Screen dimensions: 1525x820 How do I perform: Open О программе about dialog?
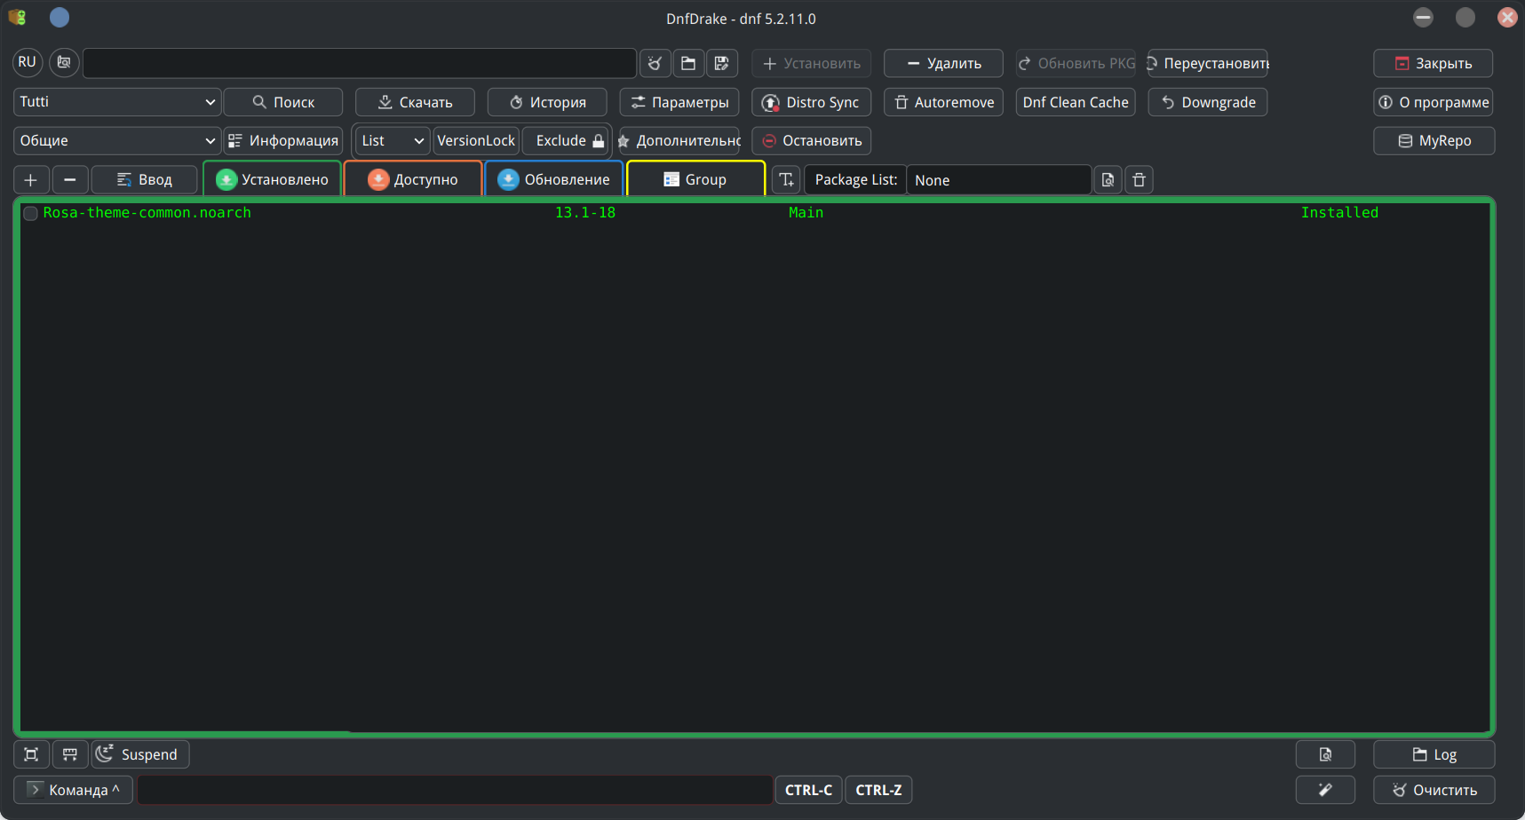click(1434, 102)
